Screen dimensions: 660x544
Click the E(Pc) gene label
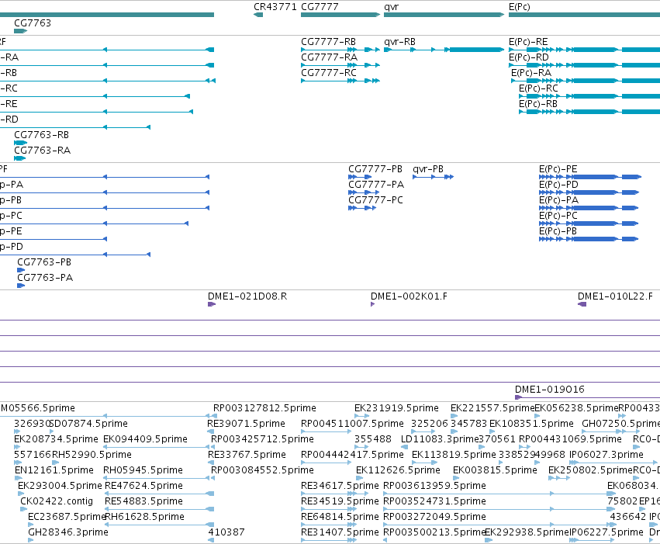pyautogui.click(x=520, y=7)
